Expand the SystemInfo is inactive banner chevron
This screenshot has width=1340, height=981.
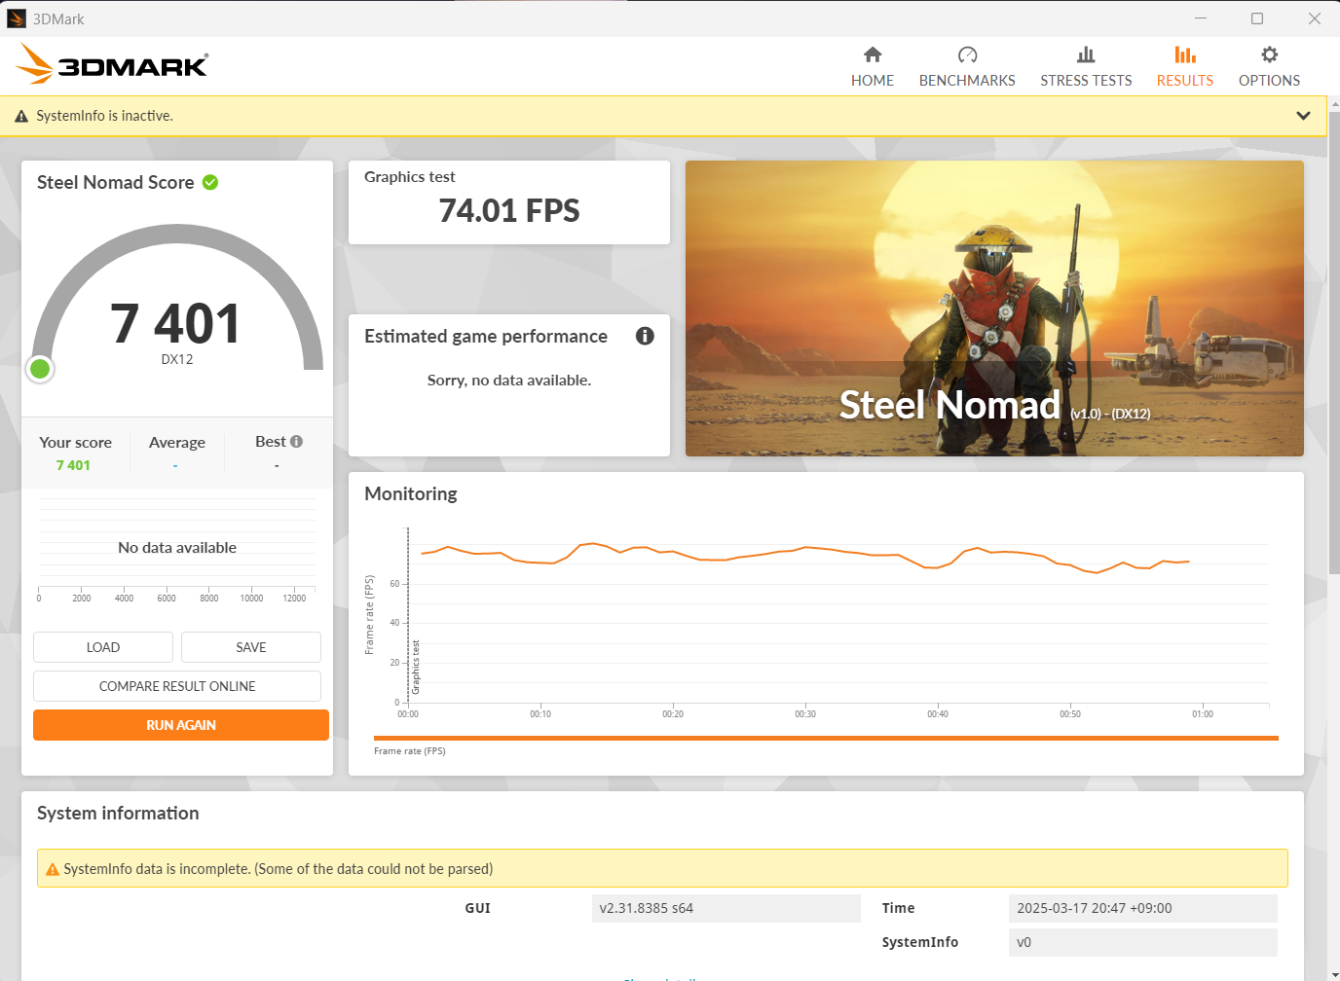1303,116
